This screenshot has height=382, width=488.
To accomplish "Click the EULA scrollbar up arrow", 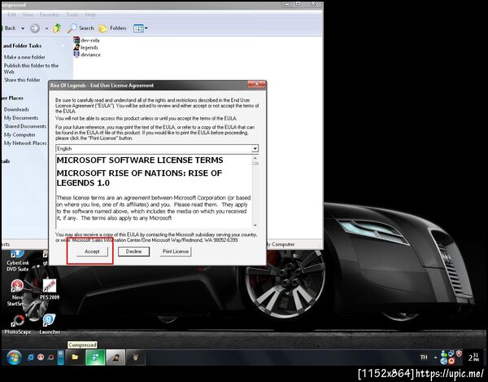I will tap(255, 158).
